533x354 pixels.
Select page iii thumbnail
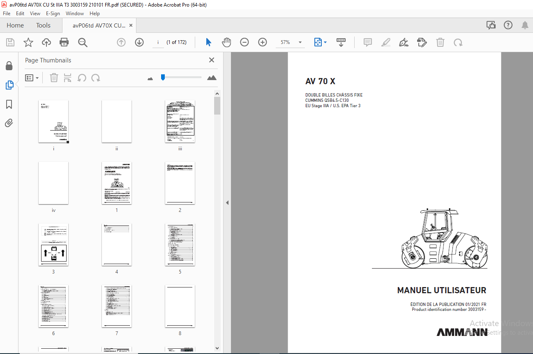pyautogui.click(x=180, y=121)
